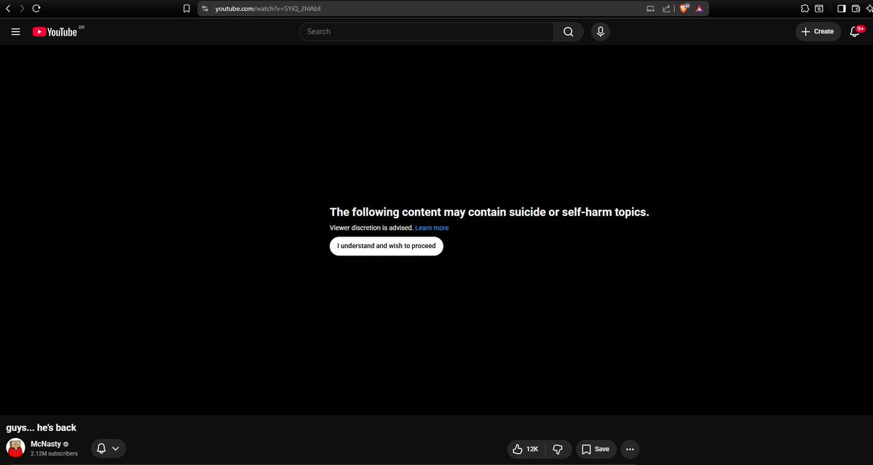Focus the YouTube Search field
873x465 pixels.
coord(427,32)
